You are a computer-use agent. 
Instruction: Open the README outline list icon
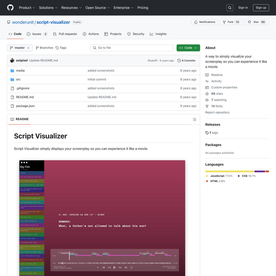[194, 120]
